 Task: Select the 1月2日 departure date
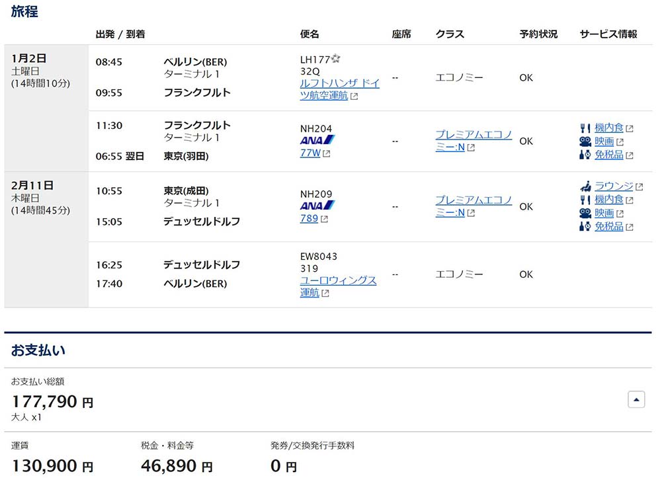(29, 58)
